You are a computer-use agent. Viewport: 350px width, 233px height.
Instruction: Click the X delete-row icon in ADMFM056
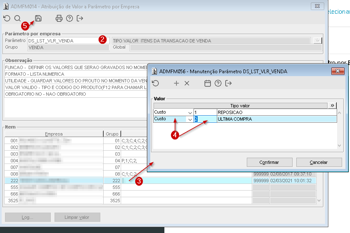point(187,83)
